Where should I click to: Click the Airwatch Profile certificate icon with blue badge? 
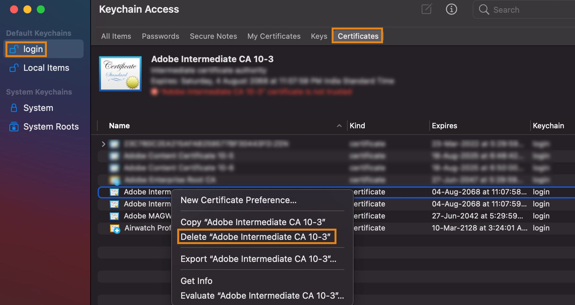[115, 228]
